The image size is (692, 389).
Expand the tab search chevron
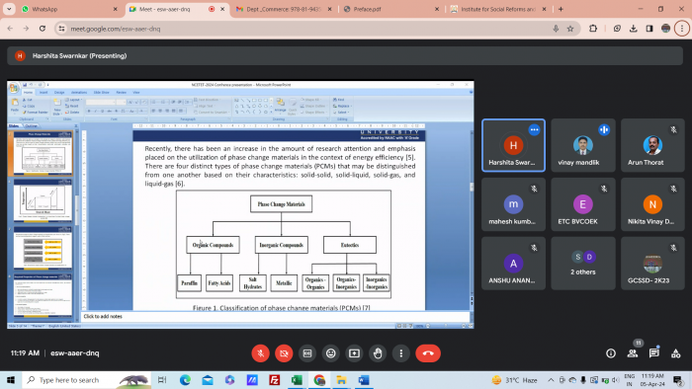(9, 9)
